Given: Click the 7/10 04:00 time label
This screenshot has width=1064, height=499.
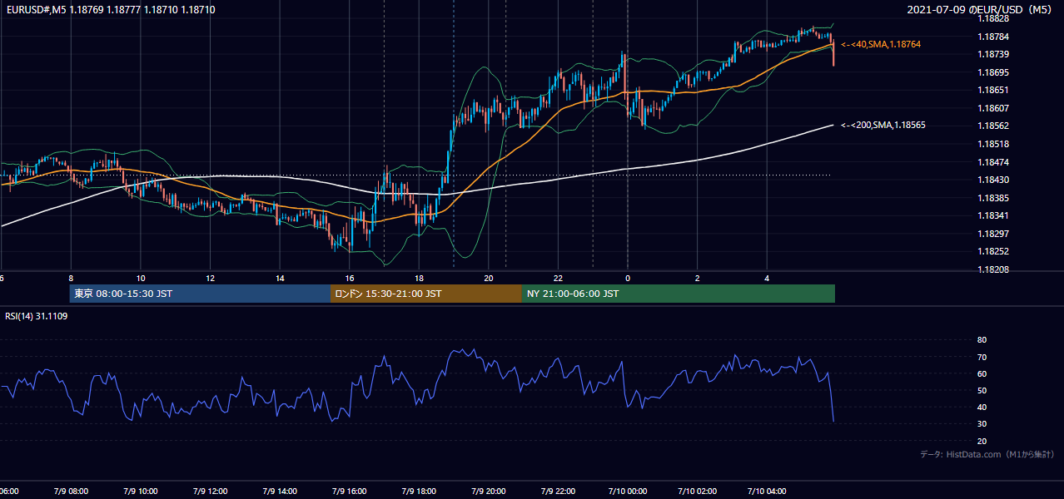Looking at the screenshot, I should 767,491.
